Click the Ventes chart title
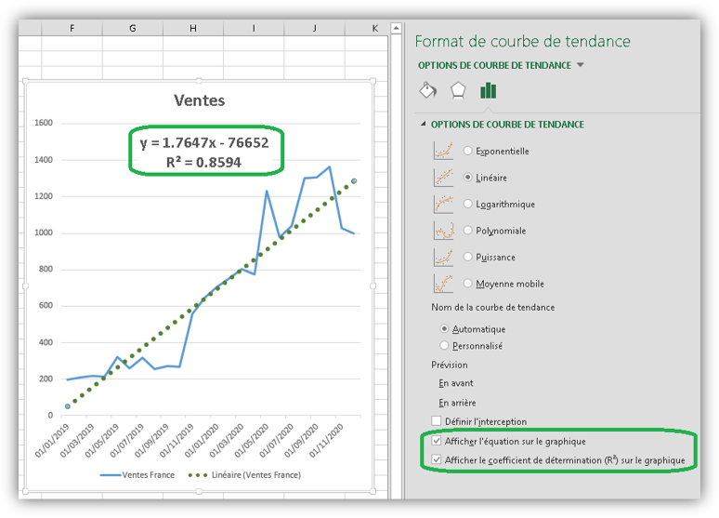This screenshot has width=719, height=518. [200, 100]
